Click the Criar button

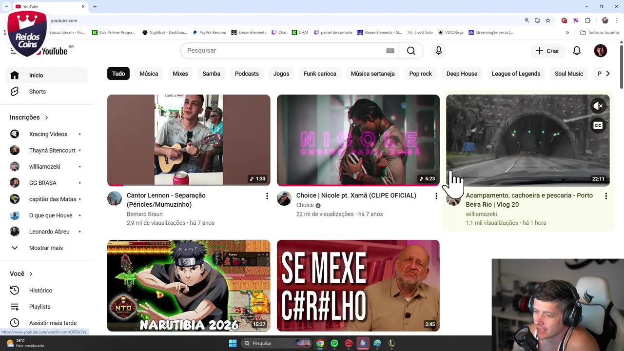(x=547, y=51)
